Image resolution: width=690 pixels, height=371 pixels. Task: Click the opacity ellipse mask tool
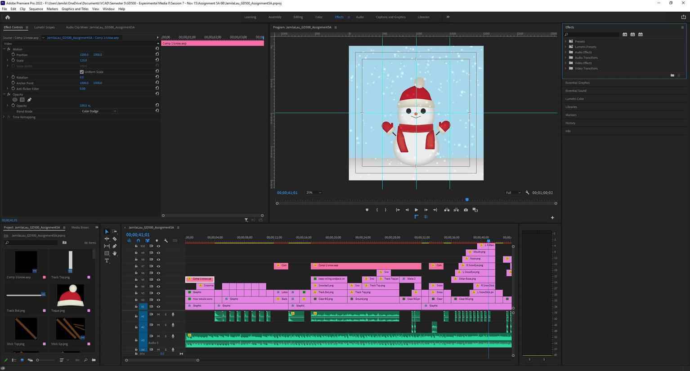pos(15,100)
